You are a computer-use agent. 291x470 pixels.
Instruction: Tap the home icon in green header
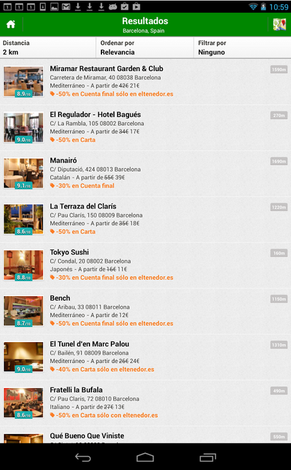click(x=11, y=25)
